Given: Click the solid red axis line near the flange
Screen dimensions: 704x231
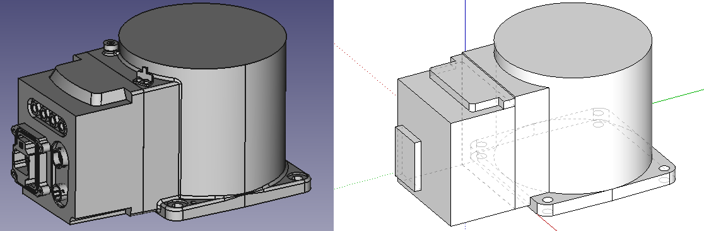Looking at the screenshot, I should click(547, 222).
